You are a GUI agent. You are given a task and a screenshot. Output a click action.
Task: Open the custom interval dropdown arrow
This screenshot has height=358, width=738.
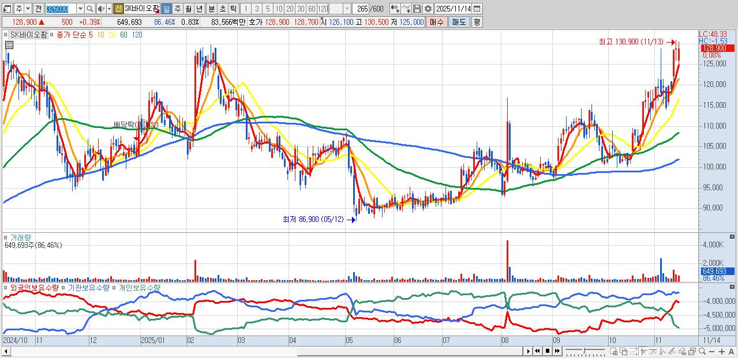[347, 9]
